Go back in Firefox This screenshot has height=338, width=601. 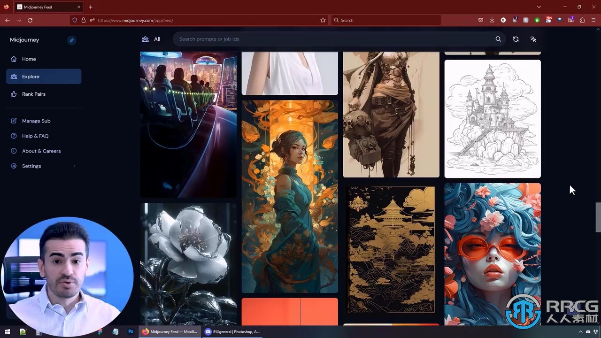coord(7,20)
